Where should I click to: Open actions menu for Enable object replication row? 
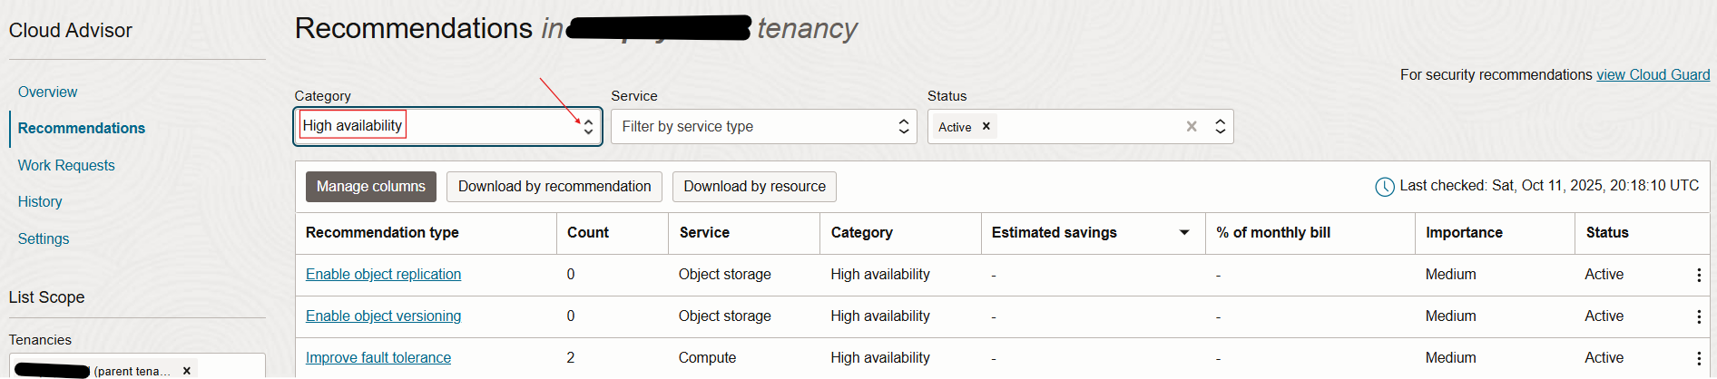pos(1698,275)
